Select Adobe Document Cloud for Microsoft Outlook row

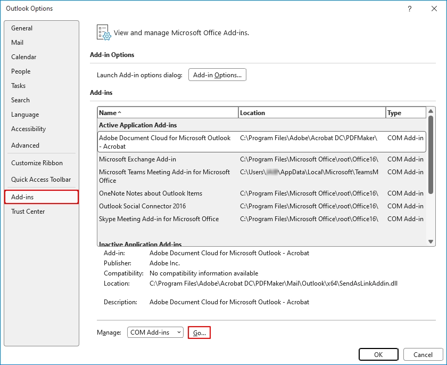coord(262,142)
